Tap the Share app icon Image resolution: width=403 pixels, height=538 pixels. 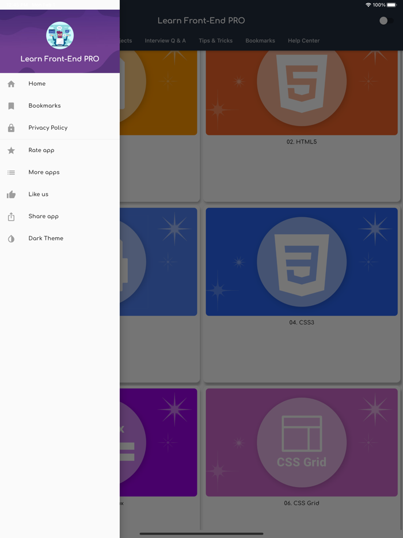12,217
